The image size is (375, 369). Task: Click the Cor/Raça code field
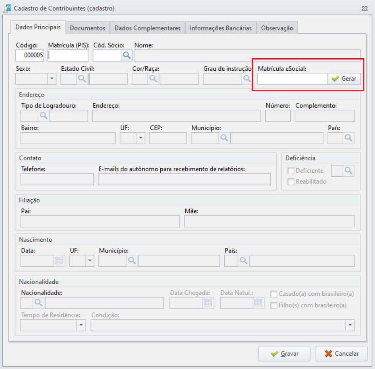[140, 79]
